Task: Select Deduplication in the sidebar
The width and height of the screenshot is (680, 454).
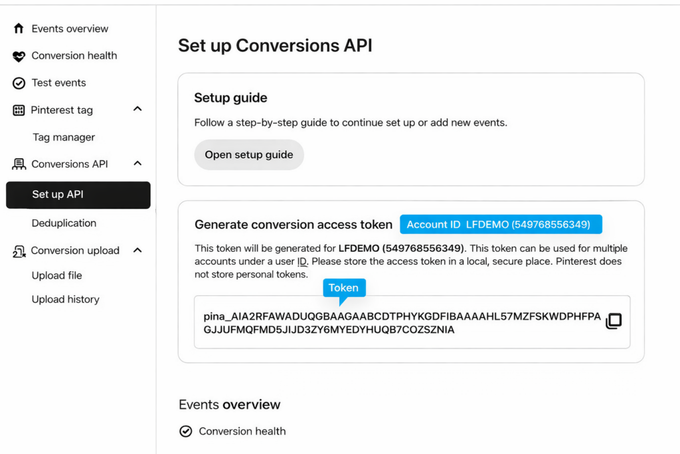Action: point(64,223)
